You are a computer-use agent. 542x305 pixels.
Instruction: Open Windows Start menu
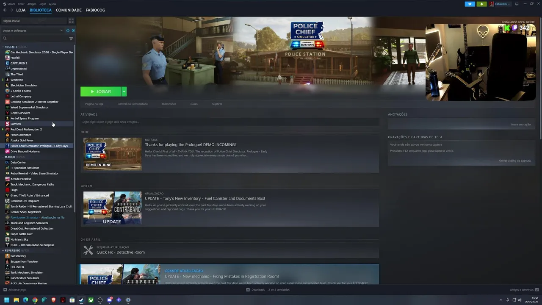7,300
